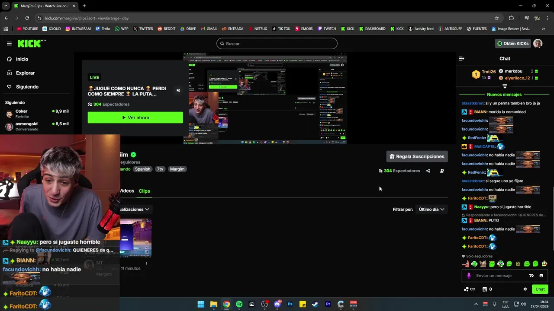The image size is (554, 311).
Task: Insert the cat quick emote in chat
Action: pos(483,264)
